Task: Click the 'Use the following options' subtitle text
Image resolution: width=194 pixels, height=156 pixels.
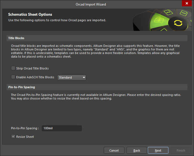Action: click(x=57, y=20)
